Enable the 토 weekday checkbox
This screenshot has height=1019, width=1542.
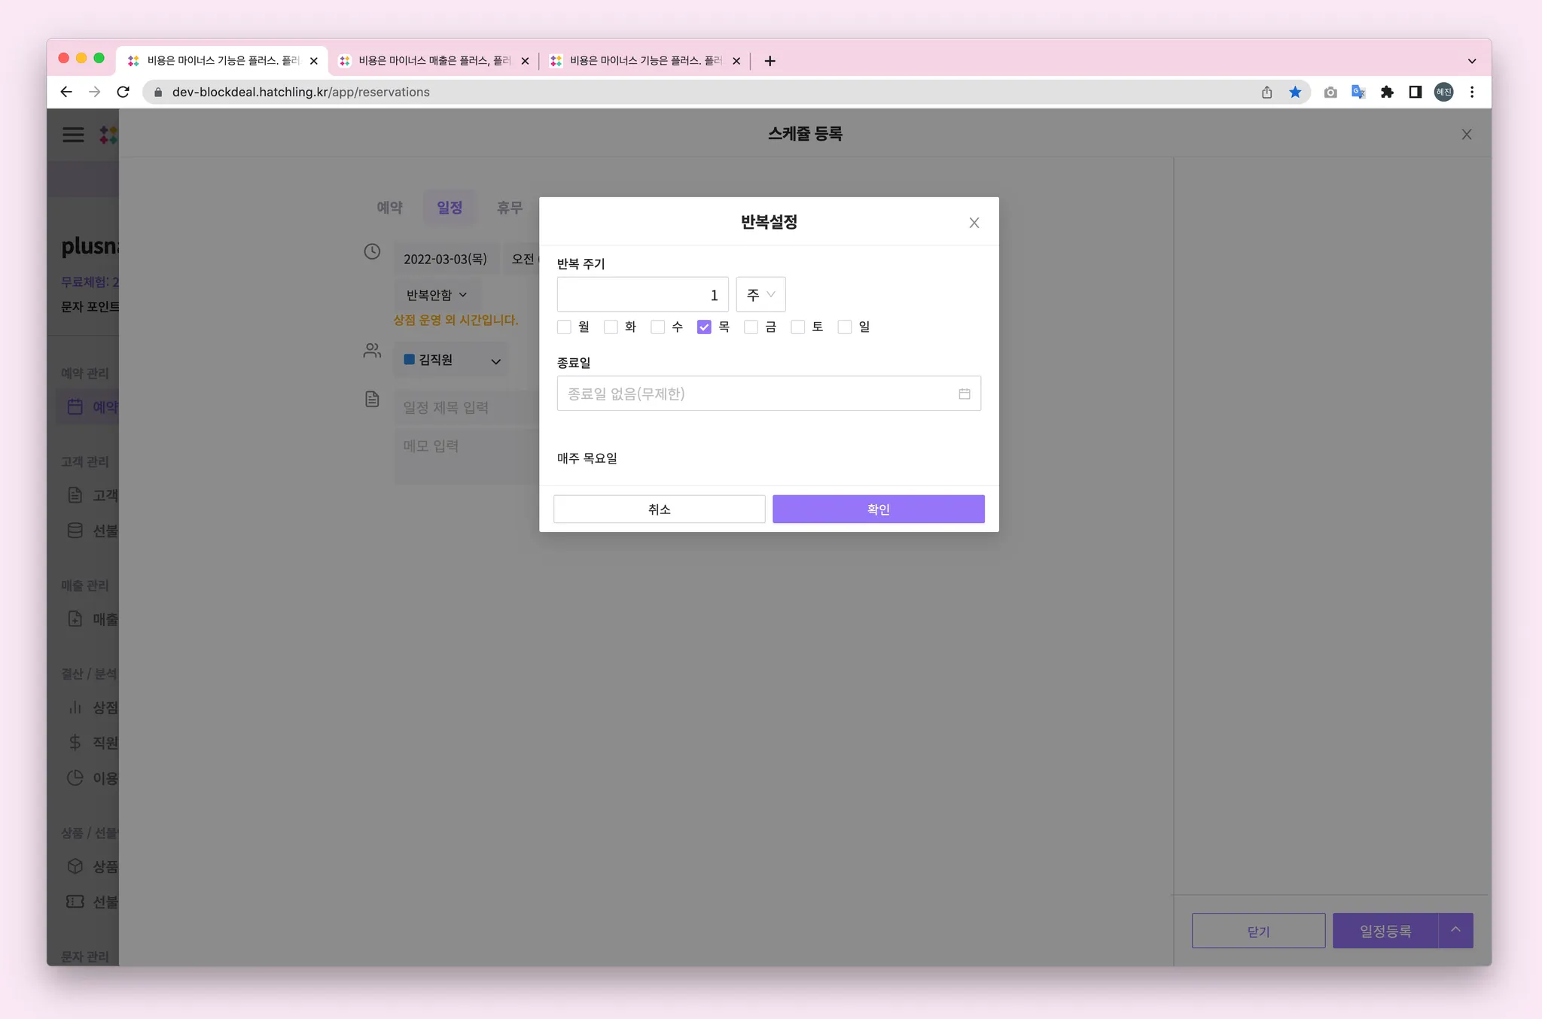[x=797, y=327]
